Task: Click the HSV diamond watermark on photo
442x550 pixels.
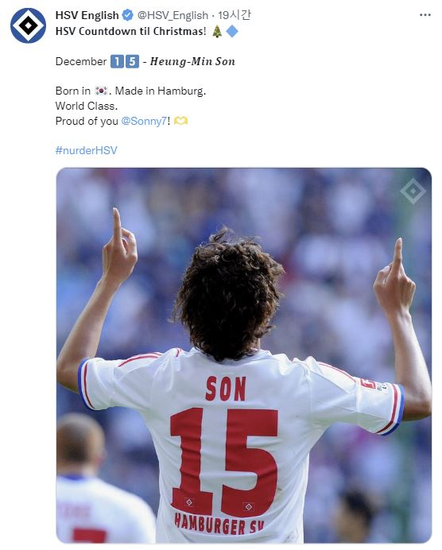Action: [x=413, y=192]
